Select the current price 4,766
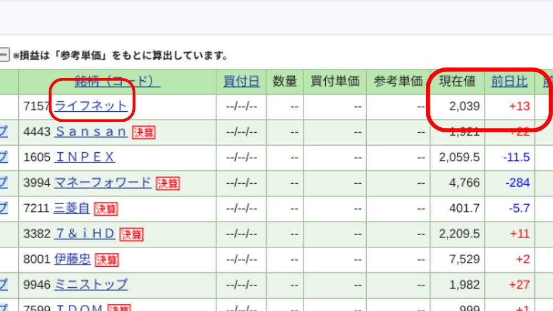553x311 pixels. click(x=465, y=183)
